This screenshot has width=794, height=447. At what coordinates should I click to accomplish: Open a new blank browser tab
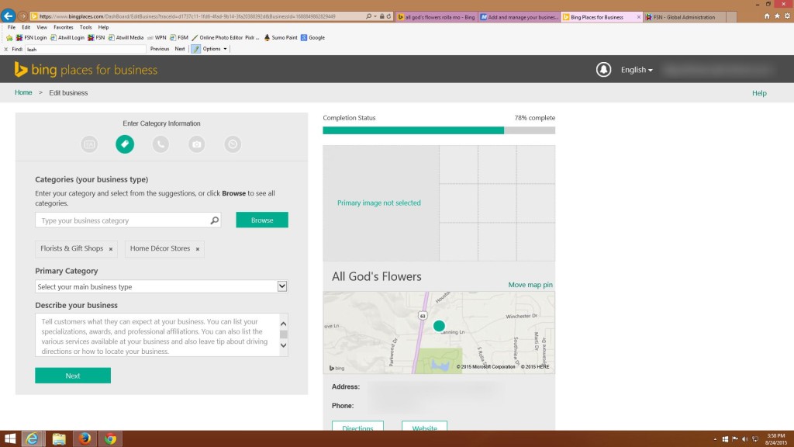(x=731, y=17)
